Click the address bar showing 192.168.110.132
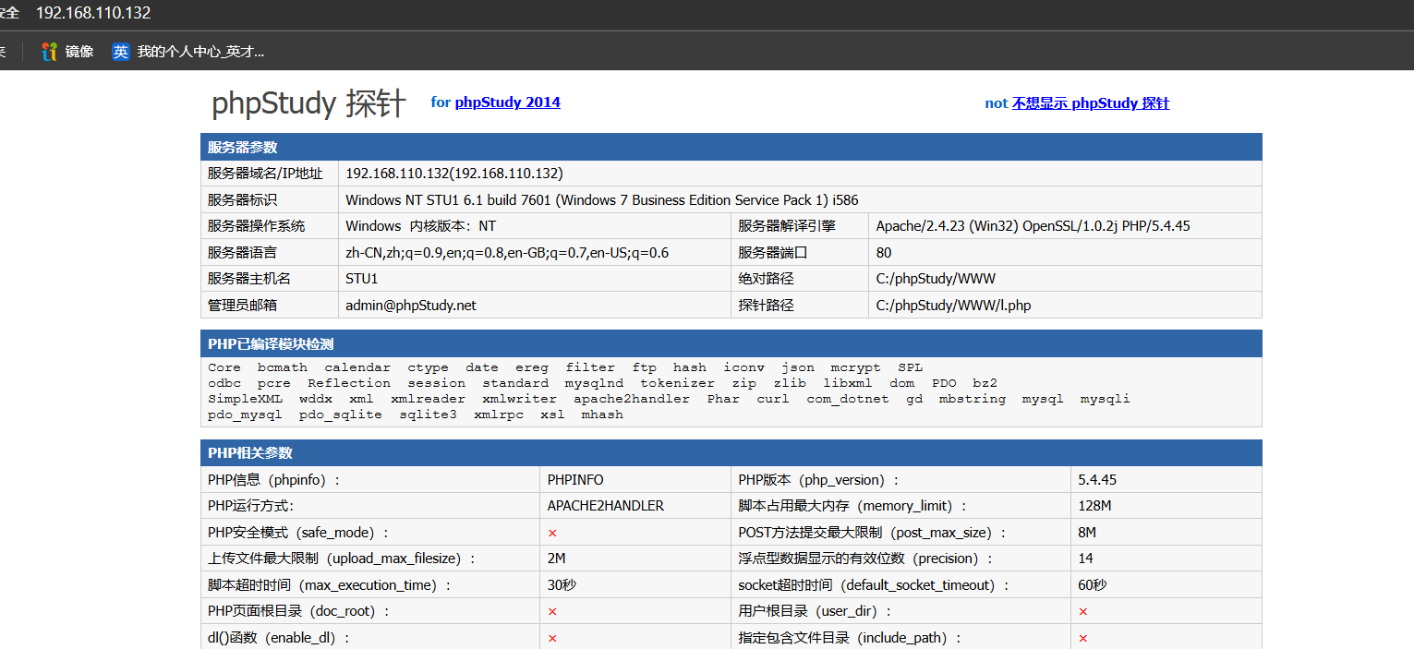The width and height of the screenshot is (1414, 649). pos(93,13)
